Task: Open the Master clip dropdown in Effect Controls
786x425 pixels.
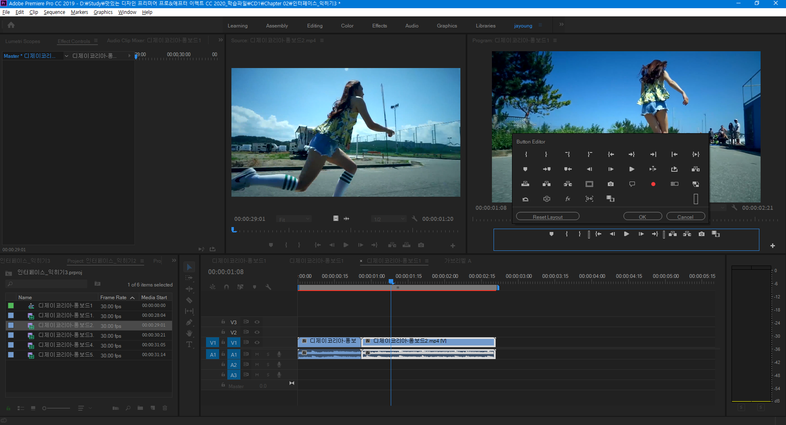Action: click(66, 56)
